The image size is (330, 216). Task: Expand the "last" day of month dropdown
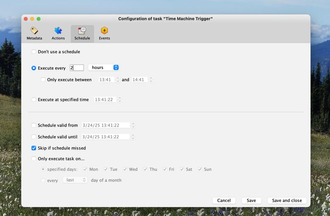tap(75, 180)
